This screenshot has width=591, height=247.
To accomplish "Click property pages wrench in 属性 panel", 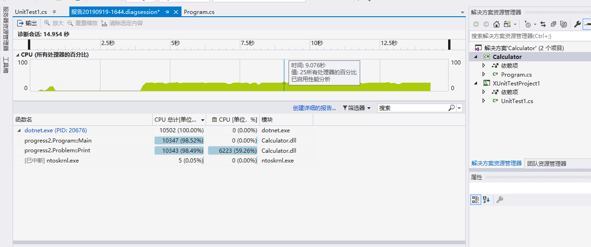I will click(500, 200).
